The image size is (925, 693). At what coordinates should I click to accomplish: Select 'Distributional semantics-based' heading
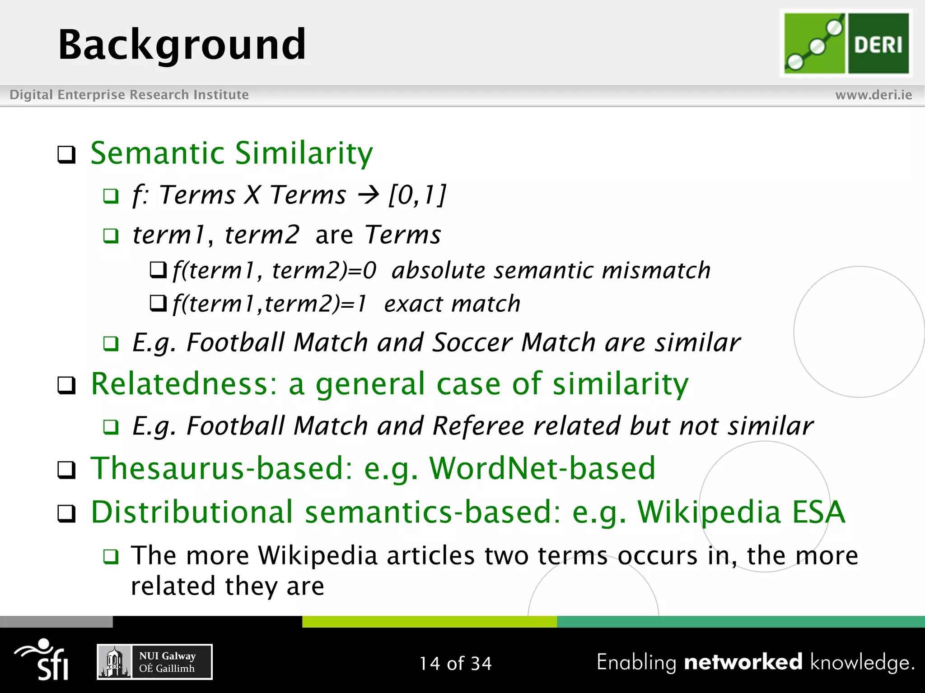coord(468,512)
